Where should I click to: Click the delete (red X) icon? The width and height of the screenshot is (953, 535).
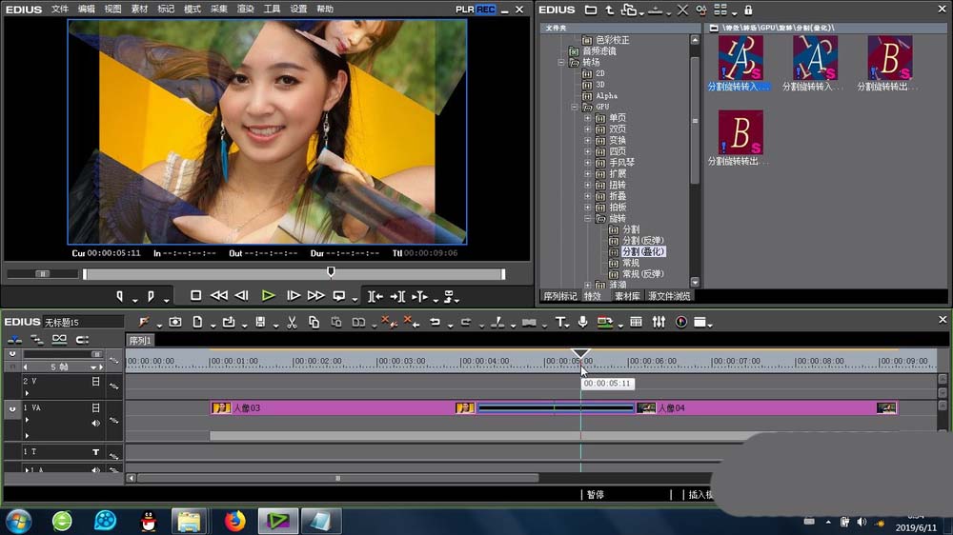point(389,323)
